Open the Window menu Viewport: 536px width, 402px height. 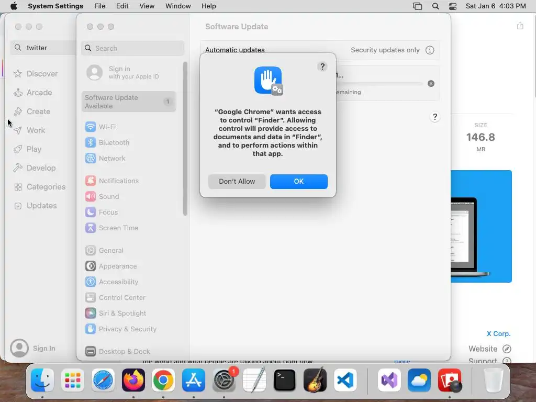point(178,6)
